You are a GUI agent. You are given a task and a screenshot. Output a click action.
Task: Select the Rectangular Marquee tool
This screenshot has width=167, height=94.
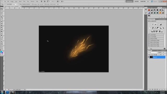tap(2, 11)
